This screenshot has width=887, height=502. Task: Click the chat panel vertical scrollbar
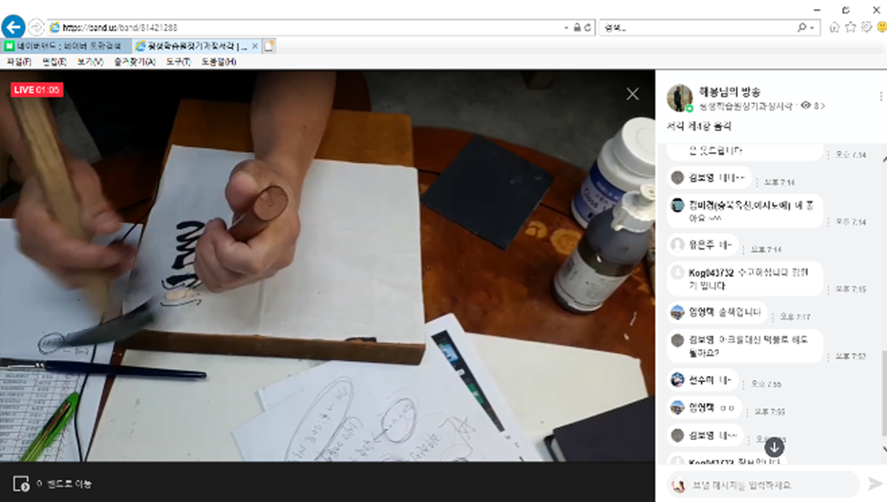click(x=882, y=401)
